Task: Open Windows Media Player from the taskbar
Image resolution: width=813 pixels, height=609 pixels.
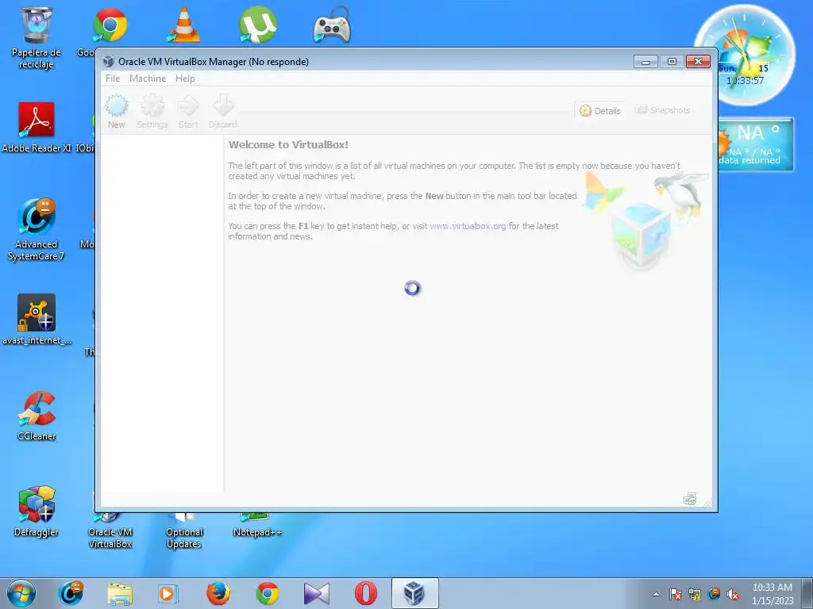Action: click(168, 593)
